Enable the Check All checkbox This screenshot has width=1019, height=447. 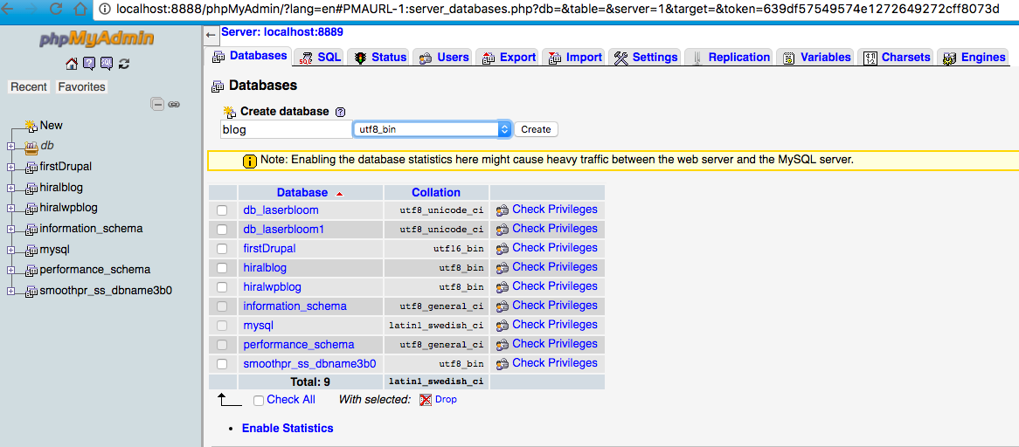[x=259, y=400]
